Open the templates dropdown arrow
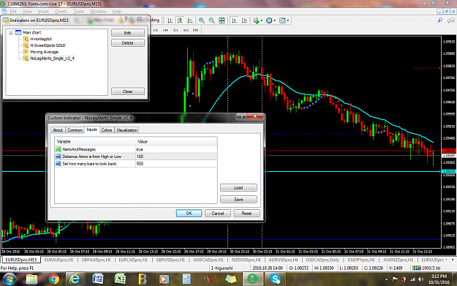Screen dimensions: 457x286 [x=288, y=20]
